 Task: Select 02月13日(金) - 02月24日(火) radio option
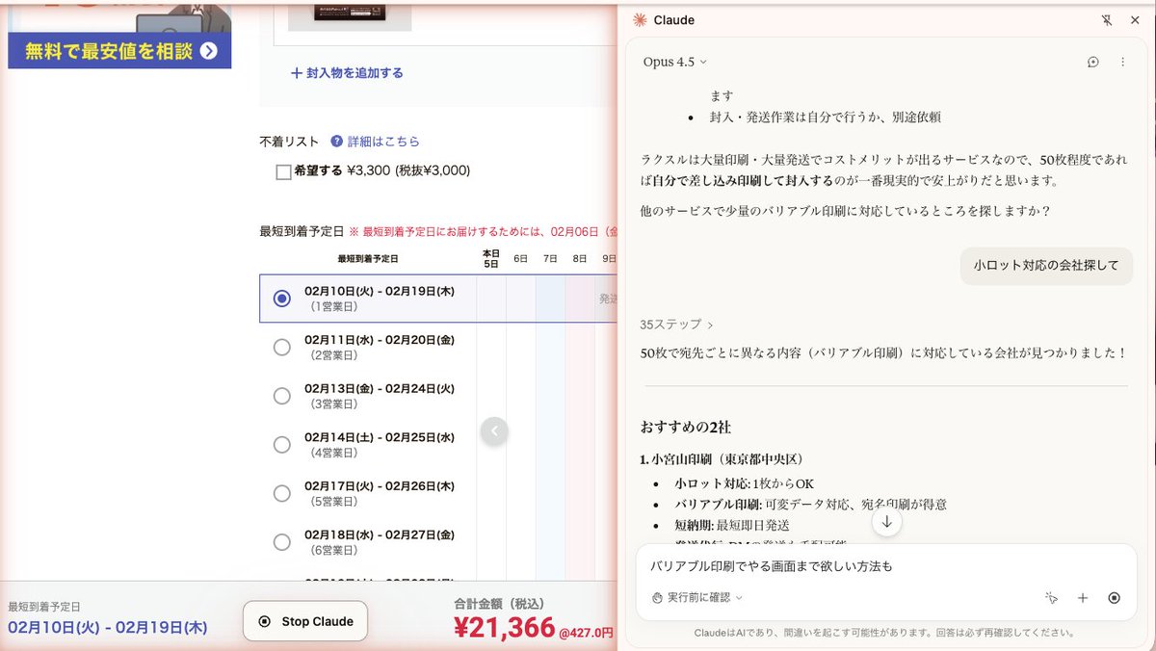(281, 396)
